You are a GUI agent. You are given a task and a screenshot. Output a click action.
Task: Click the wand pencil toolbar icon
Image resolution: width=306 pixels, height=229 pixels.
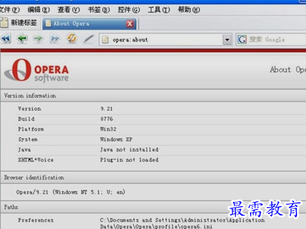point(88,39)
